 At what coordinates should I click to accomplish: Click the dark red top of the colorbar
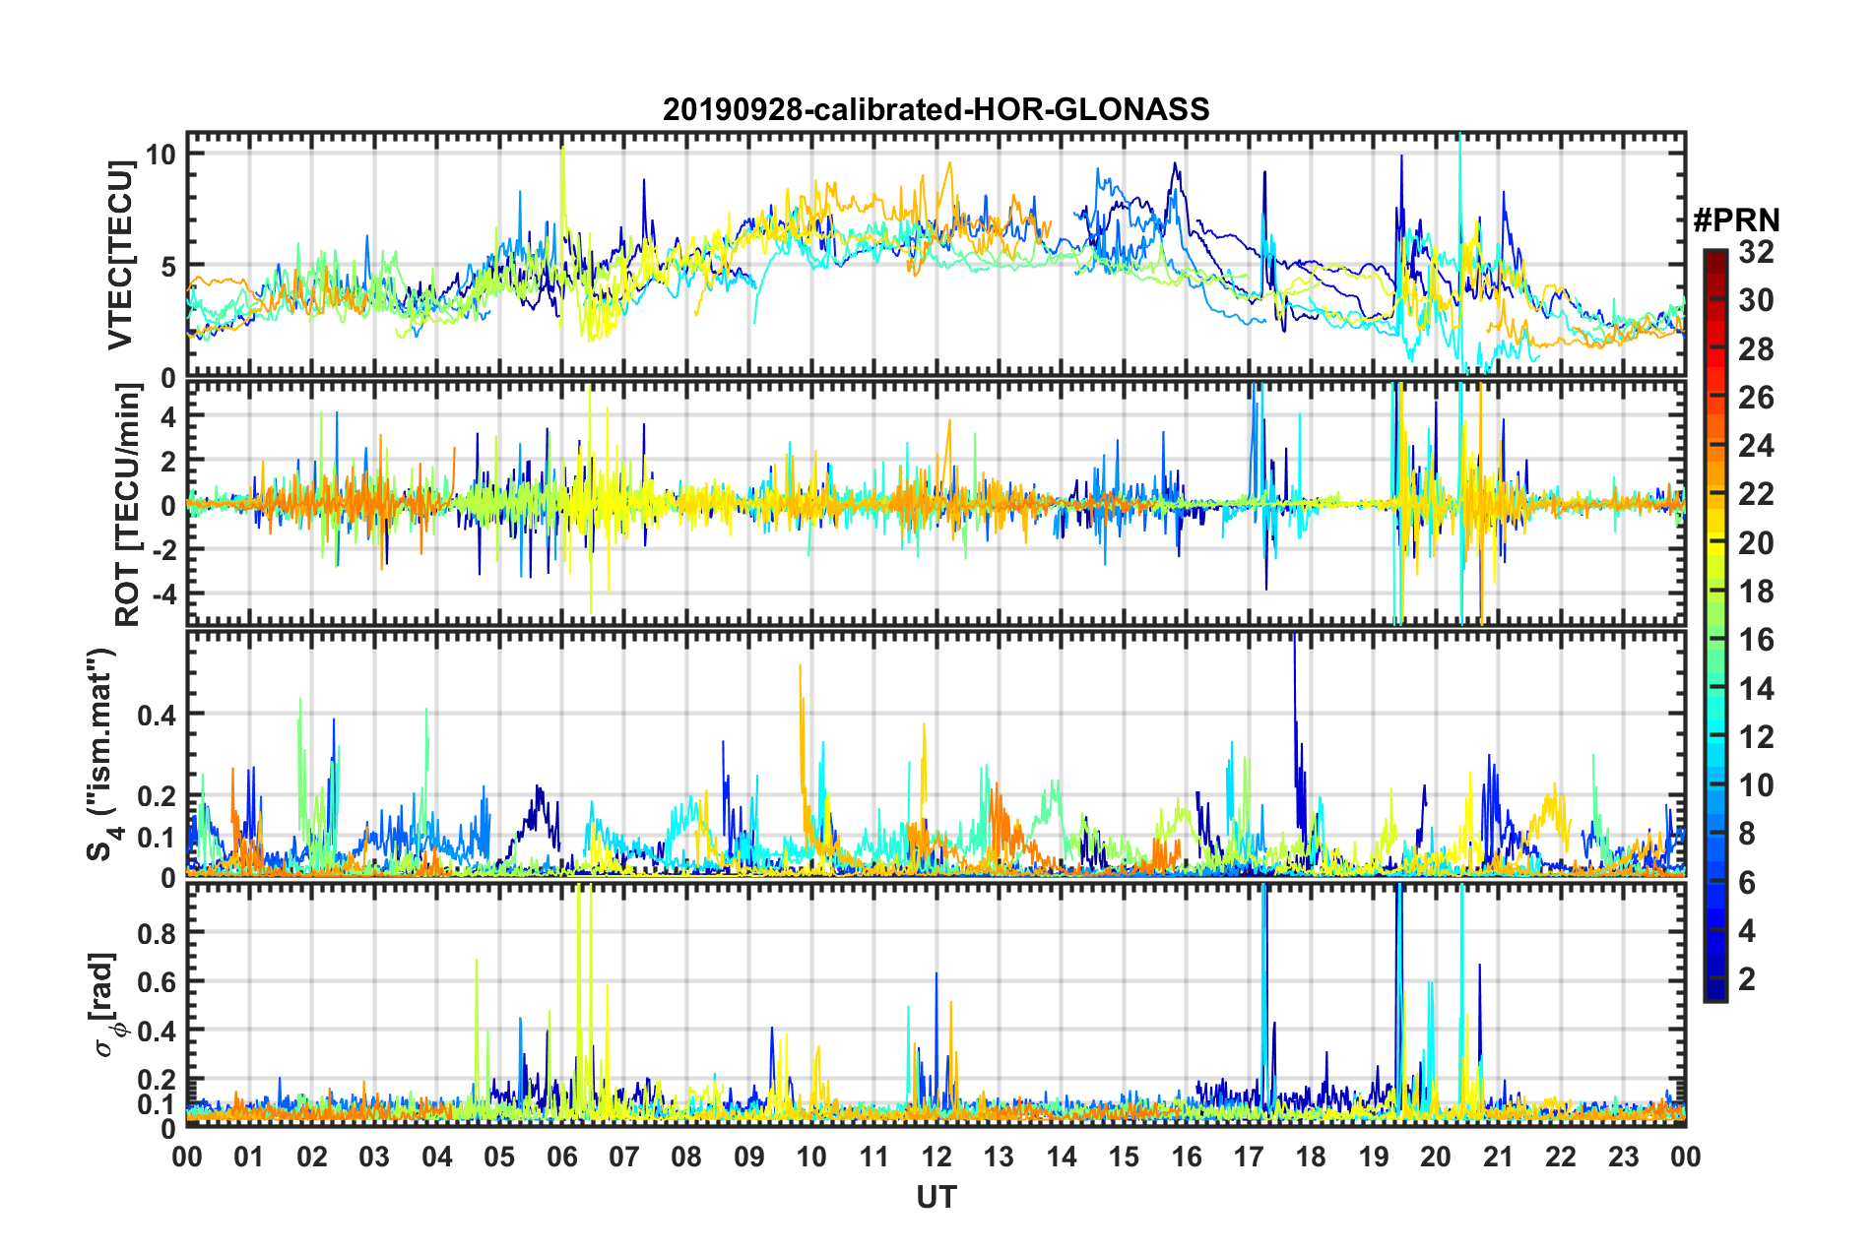click(x=1714, y=258)
